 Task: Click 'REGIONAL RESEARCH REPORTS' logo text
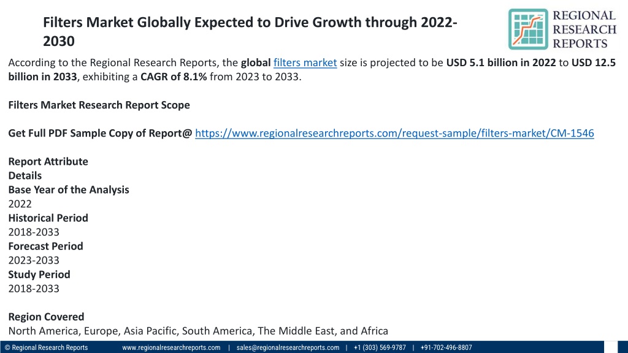(584, 29)
